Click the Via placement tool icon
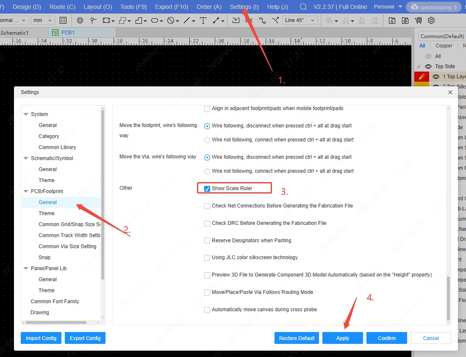Image resolution: width=466 pixels, height=357 pixels. (80, 20)
